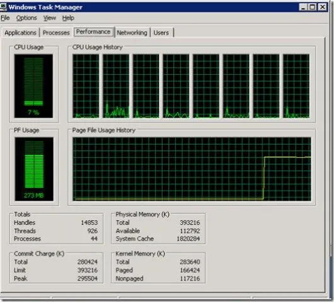
Task: Maximize the Task Manager window
Action: 313,7
